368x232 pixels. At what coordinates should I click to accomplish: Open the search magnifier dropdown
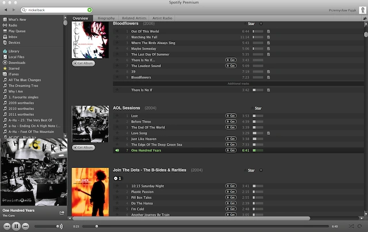click(x=24, y=10)
